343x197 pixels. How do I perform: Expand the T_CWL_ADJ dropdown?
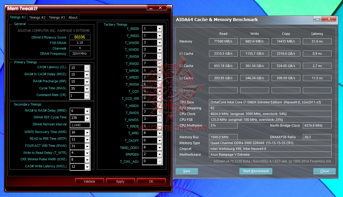pyautogui.click(x=160, y=162)
